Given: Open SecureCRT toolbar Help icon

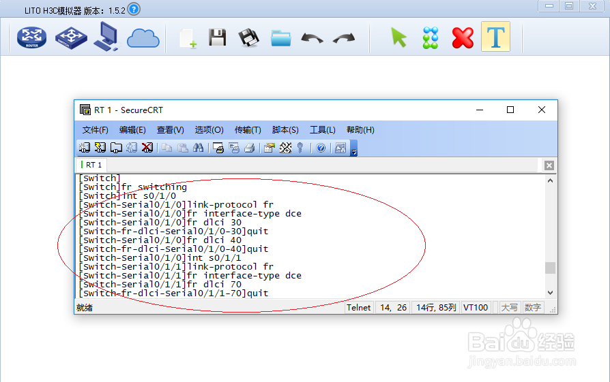Looking at the screenshot, I should click(x=321, y=148).
